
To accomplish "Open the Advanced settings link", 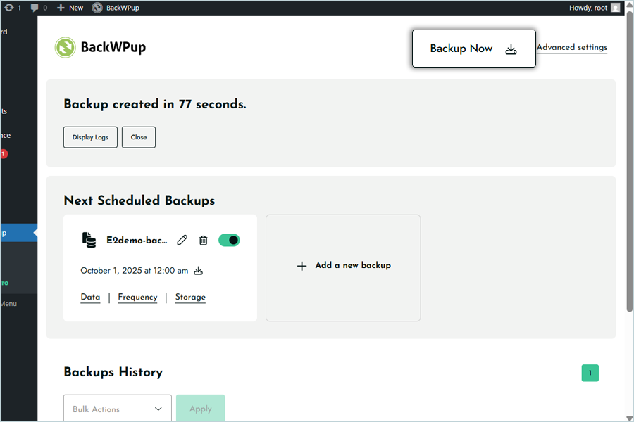I will (x=571, y=48).
